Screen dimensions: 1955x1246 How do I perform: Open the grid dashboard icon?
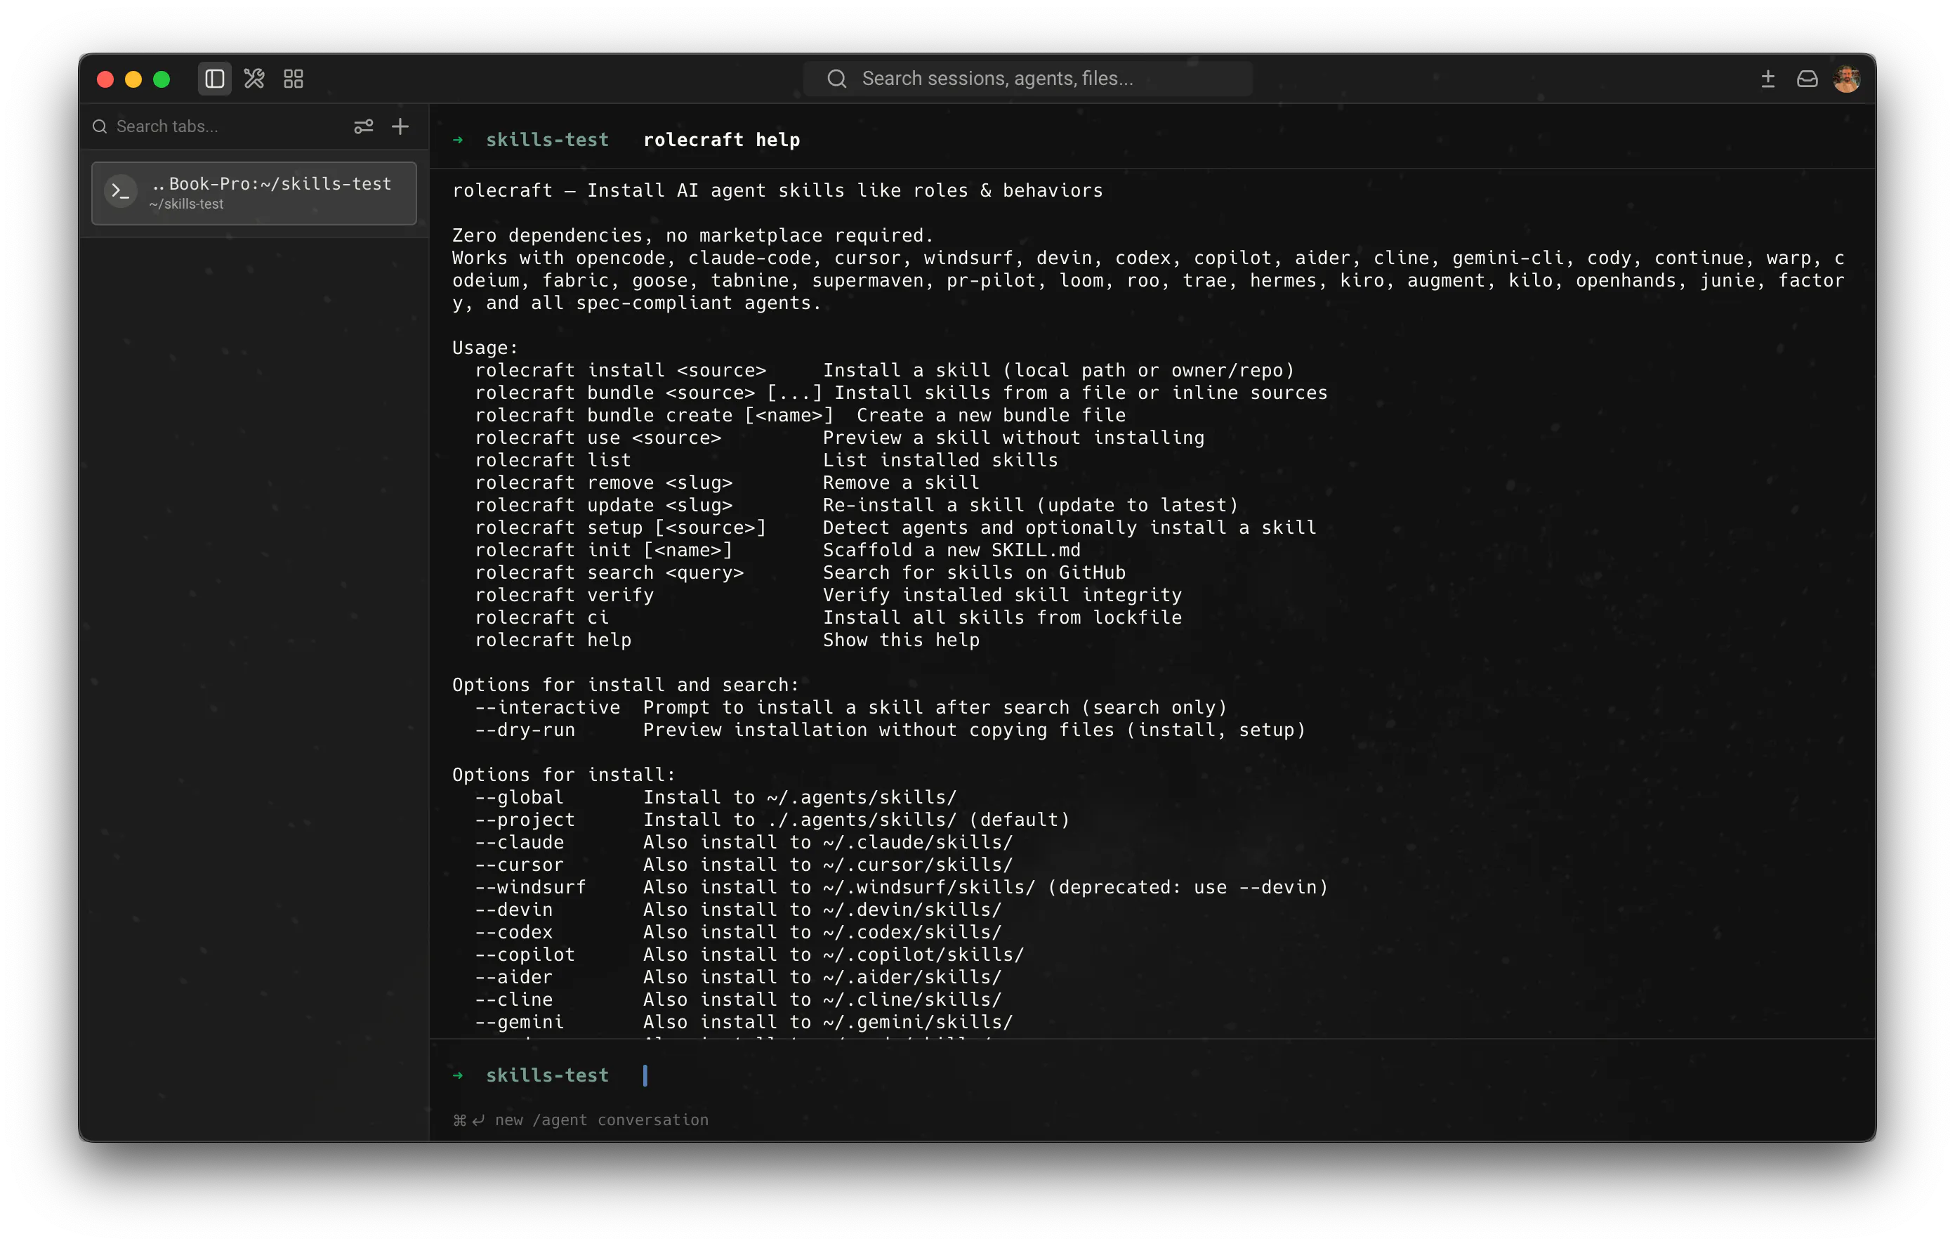293,79
